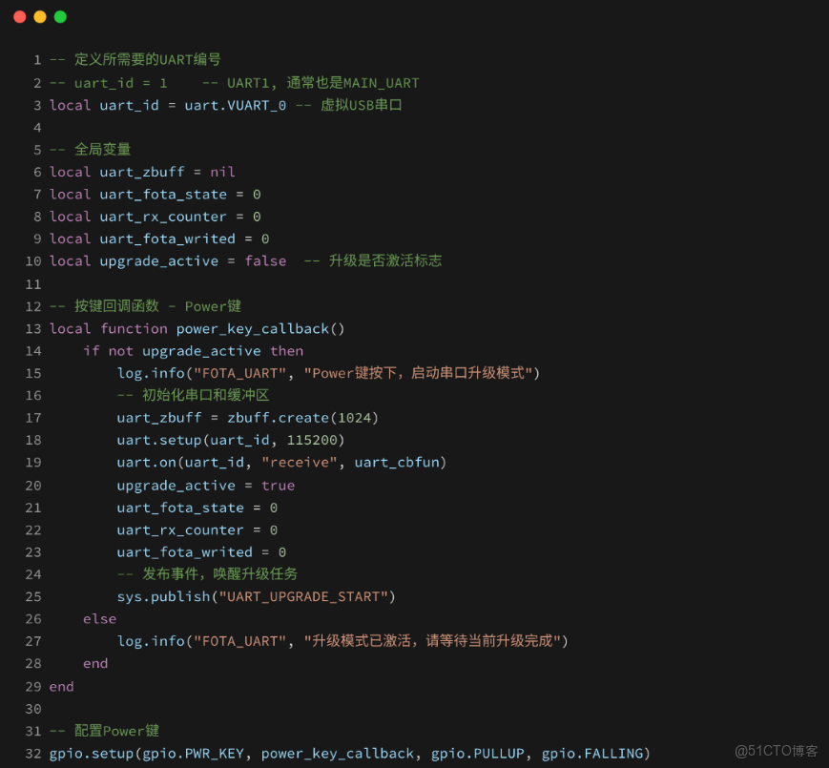Click 'if not upgrade_active then' on line 14
The image size is (829, 768).
click(193, 351)
